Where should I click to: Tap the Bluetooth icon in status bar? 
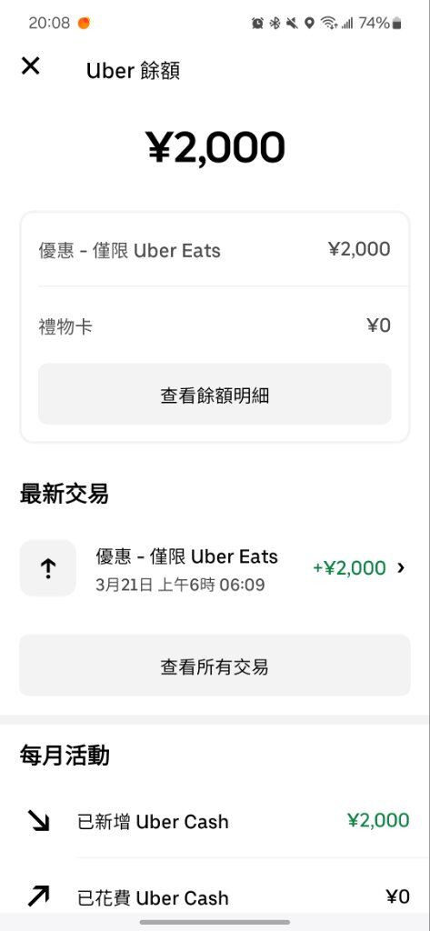click(275, 23)
